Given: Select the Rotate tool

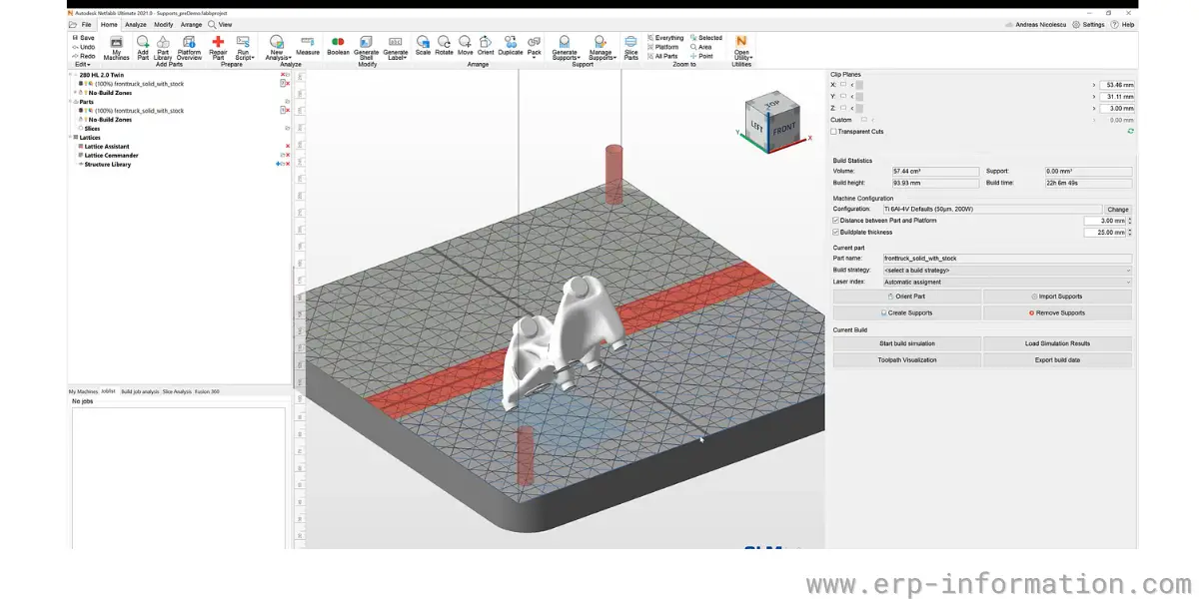Looking at the screenshot, I should [x=444, y=45].
